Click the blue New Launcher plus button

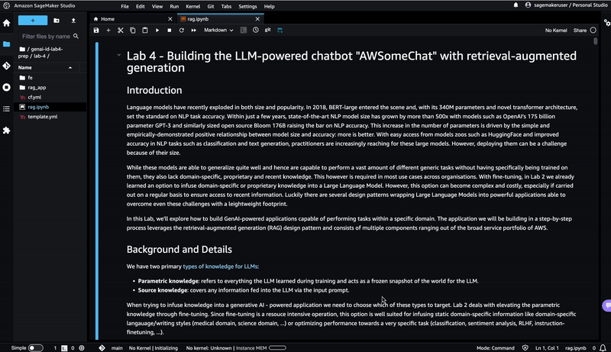pos(33,21)
